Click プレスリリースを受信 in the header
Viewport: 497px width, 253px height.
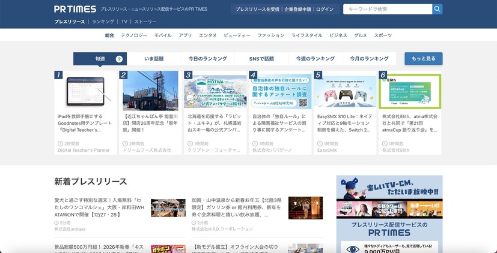(x=257, y=10)
